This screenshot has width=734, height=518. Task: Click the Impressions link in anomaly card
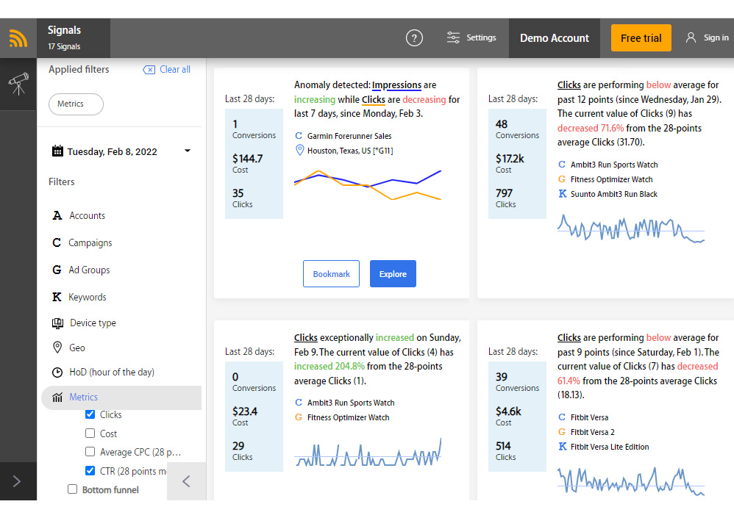pyautogui.click(x=396, y=85)
